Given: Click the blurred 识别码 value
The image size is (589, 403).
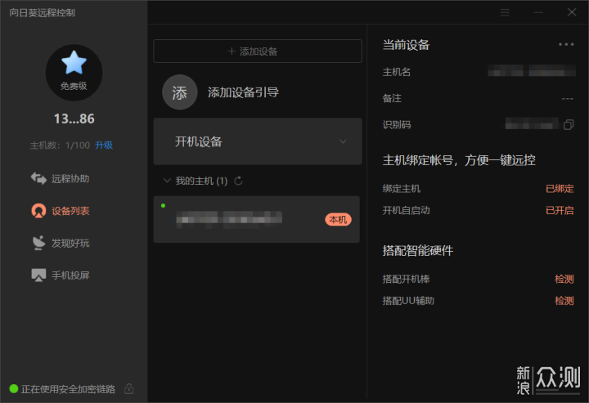Looking at the screenshot, I should pyautogui.click(x=532, y=123).
